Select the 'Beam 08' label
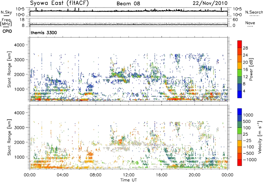 tap(128, 4)
